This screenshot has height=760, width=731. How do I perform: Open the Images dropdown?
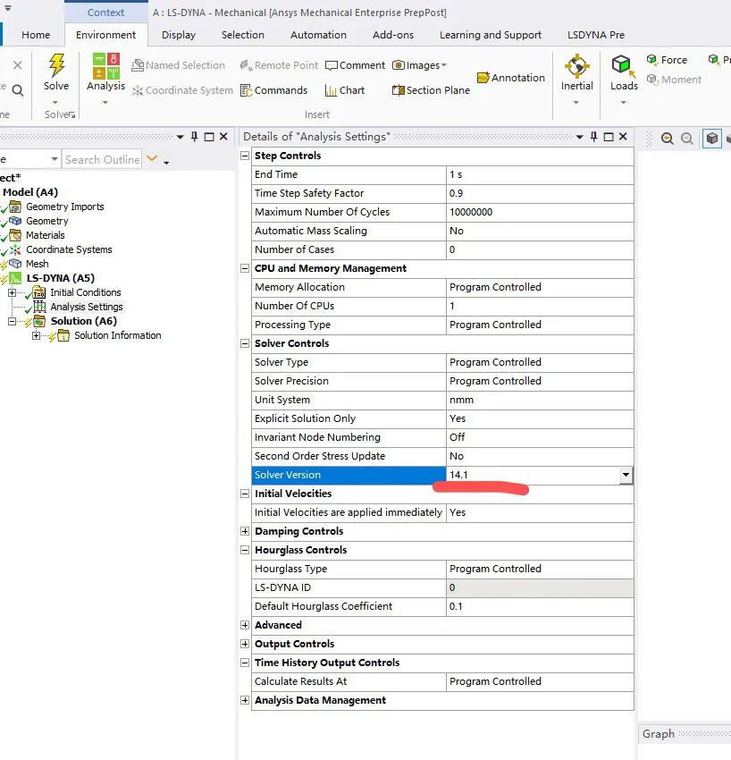click(419, 65)
